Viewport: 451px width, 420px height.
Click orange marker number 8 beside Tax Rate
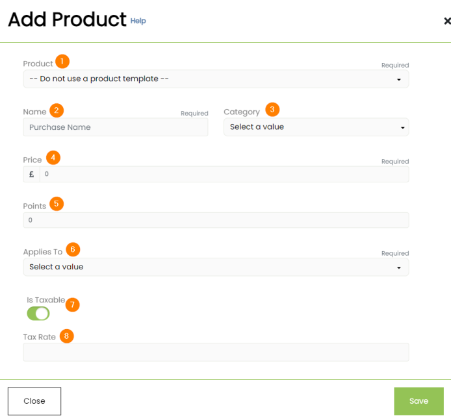pyautogui.click(x=66, y=336)
